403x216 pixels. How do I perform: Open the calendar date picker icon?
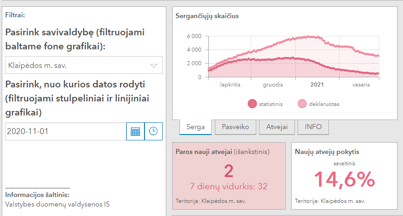(x=135, y=131)
